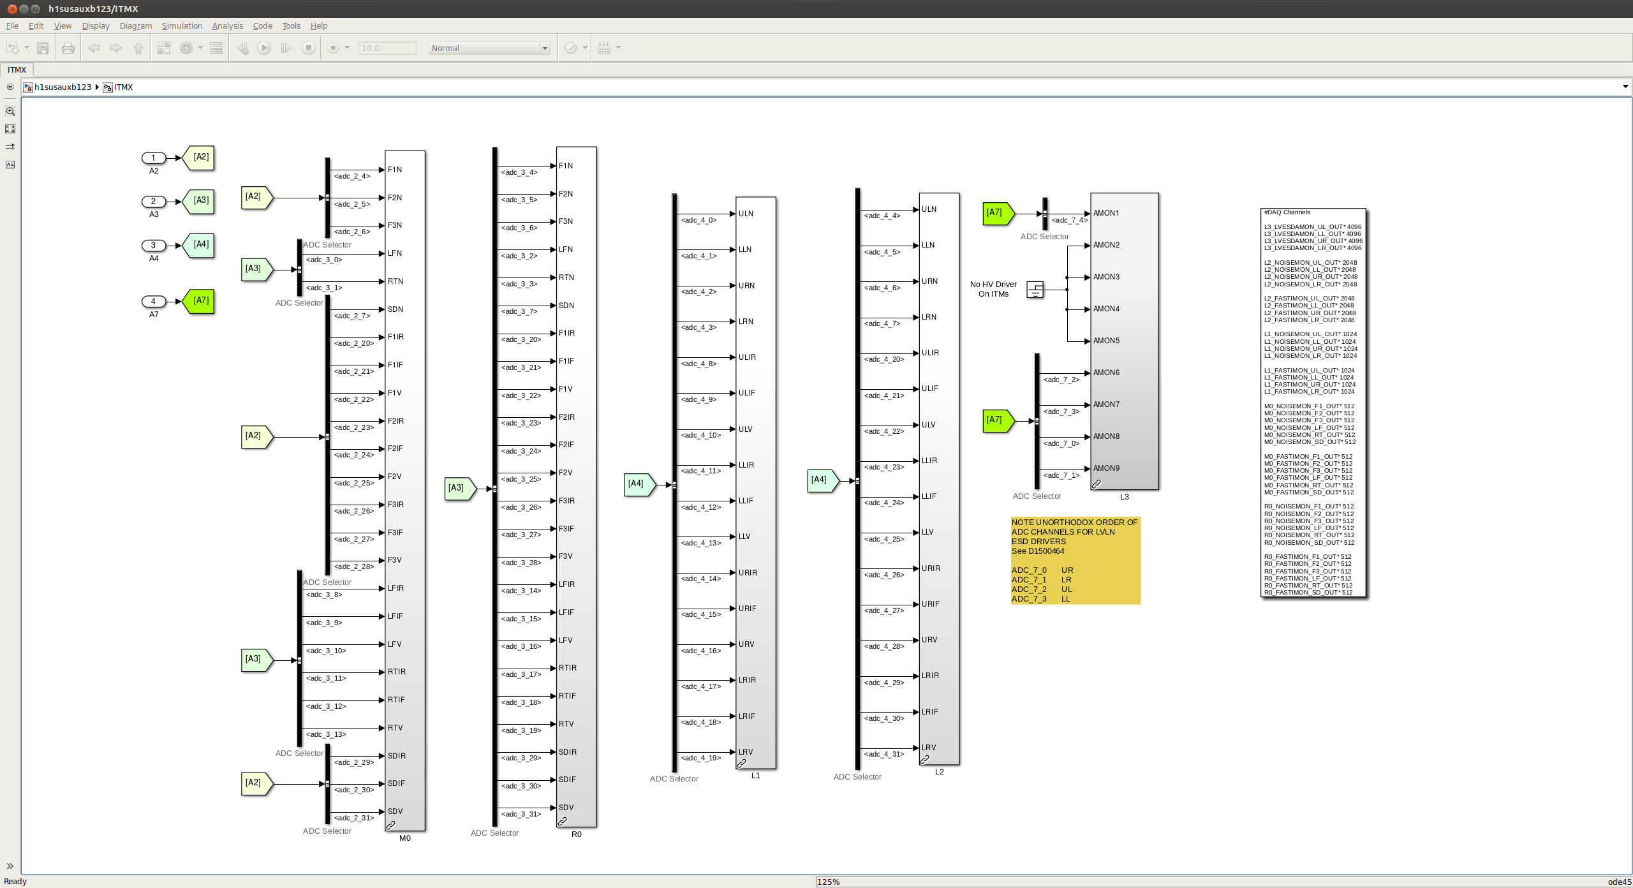Click the Up to Parent arrow
This screenshot has height=888, width=1633.
point(138,48)
